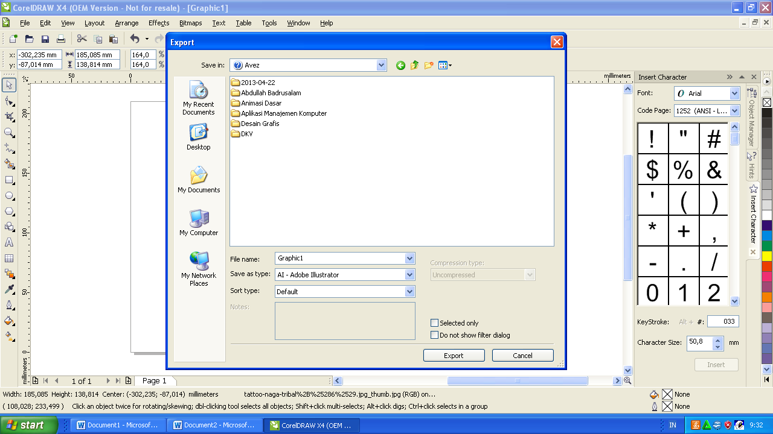Click the Paste clipboard icon
Viewport: 773px width, 434px height.
(x=114, y=39)
